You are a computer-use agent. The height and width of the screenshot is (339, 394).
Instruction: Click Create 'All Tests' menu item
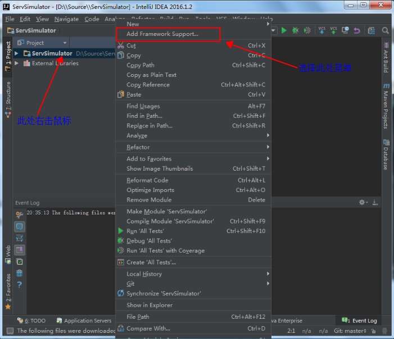(x=193, y=262)
